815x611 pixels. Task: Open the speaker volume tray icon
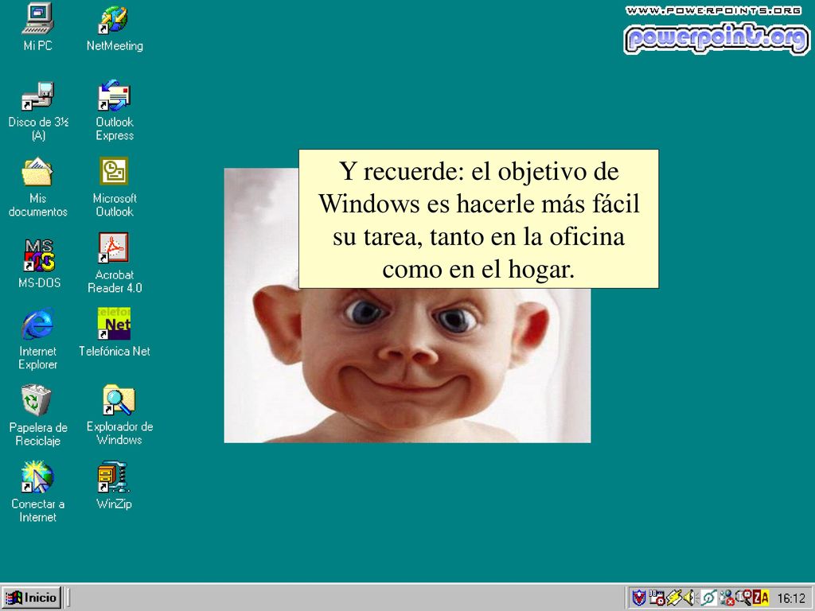click(x=690, y=597)
